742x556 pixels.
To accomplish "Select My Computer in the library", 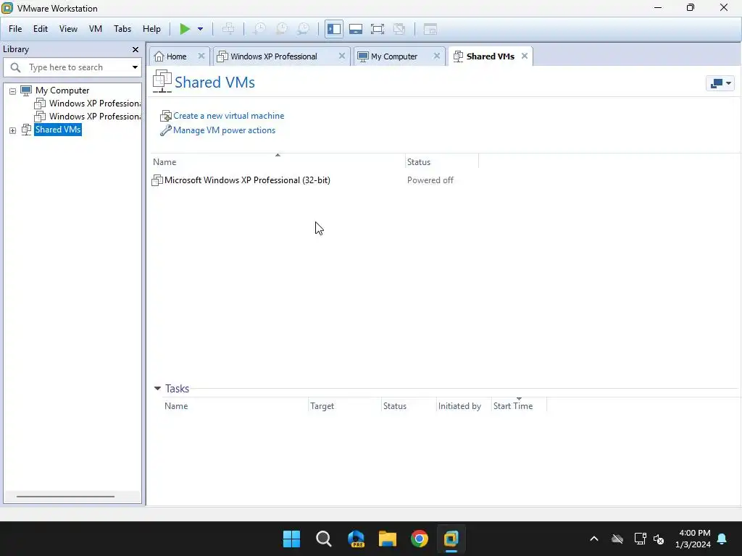I will (x=62, y=90).
